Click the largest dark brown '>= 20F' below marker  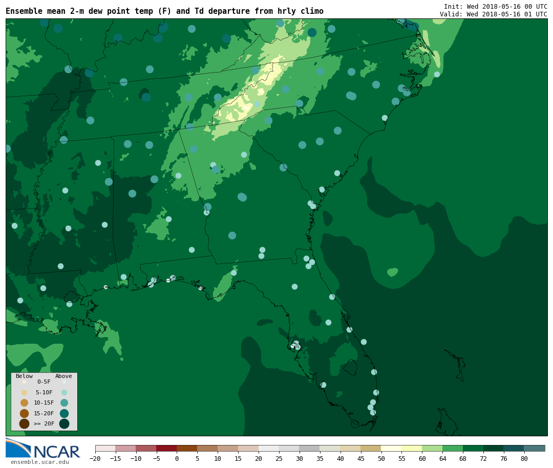click(24, 424)
